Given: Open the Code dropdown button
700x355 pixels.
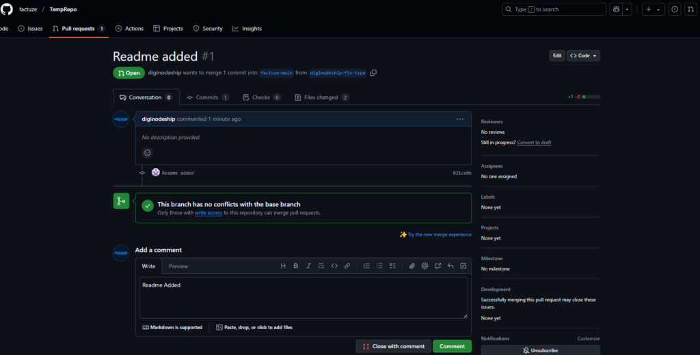Looking at the screenshot, I should click(x=583, y=55).
